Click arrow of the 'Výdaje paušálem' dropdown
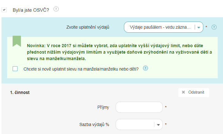This screenshot has height=134, width=223. tap(199, 27)
